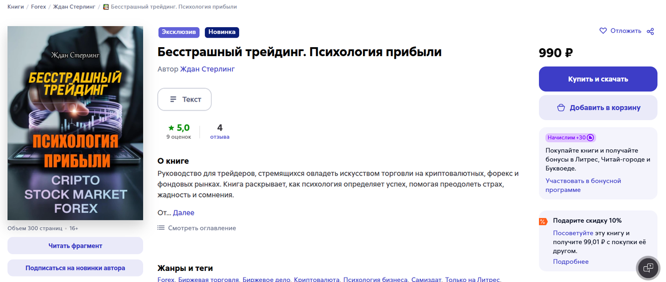Click the Эксклюзив badge
Viewport: 666px width, 282px height.
click(179, 32)
